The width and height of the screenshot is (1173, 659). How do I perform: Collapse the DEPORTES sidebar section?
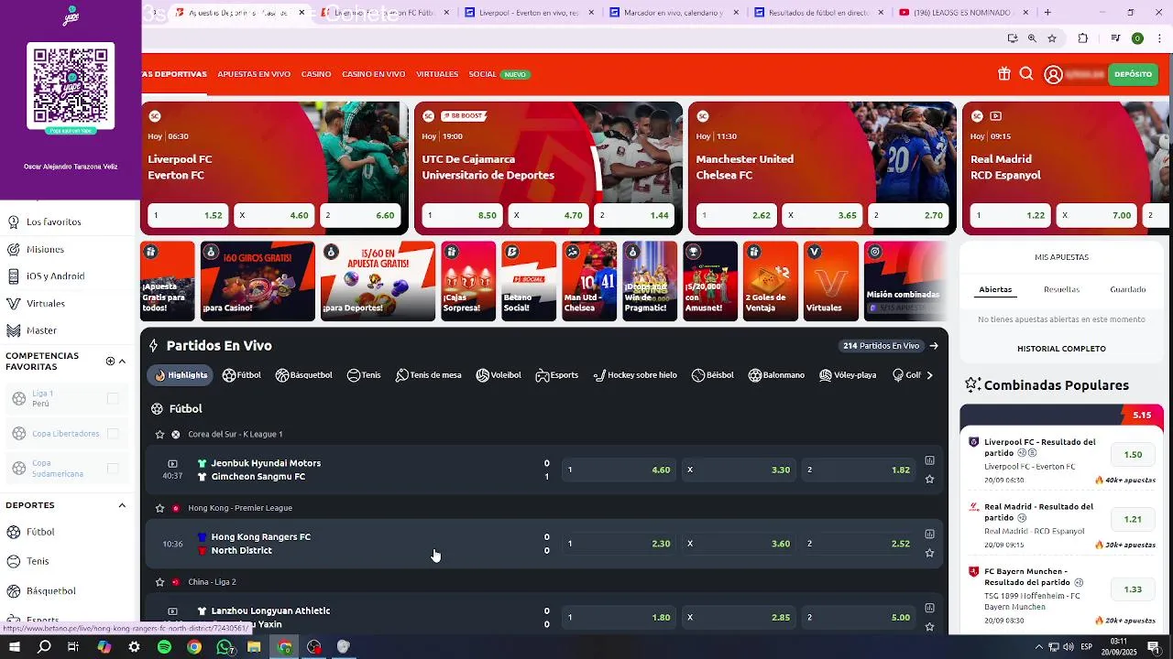click(122, 505)
